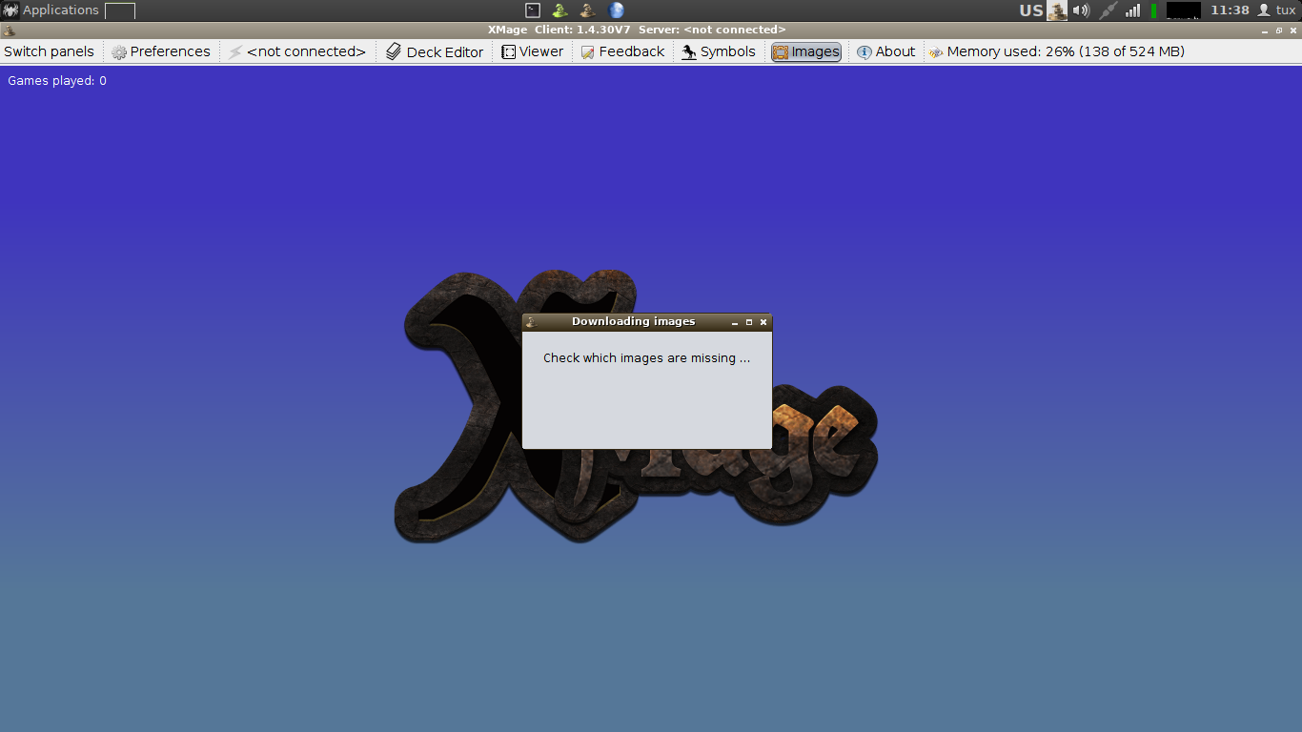Viewport: 1302px width, 732px height.
Task: Open the blue globe browser icon
Action: 616,10
